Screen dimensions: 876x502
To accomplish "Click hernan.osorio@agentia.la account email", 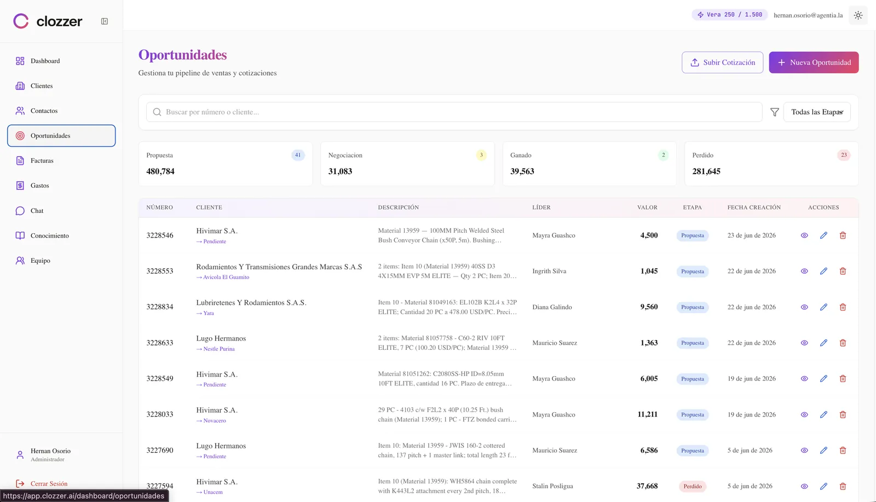I will (x=808, y=15).
